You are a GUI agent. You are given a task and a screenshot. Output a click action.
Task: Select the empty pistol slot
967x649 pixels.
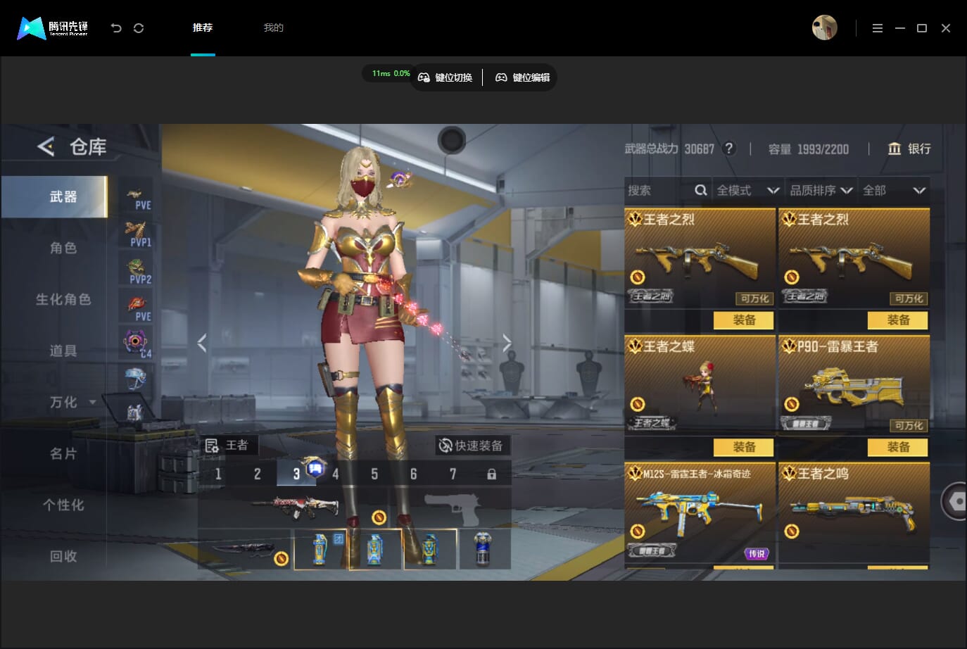click(453, 508)
